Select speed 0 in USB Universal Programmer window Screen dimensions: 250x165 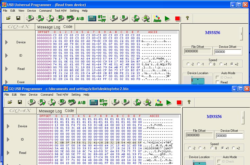(x=210, y=64)
